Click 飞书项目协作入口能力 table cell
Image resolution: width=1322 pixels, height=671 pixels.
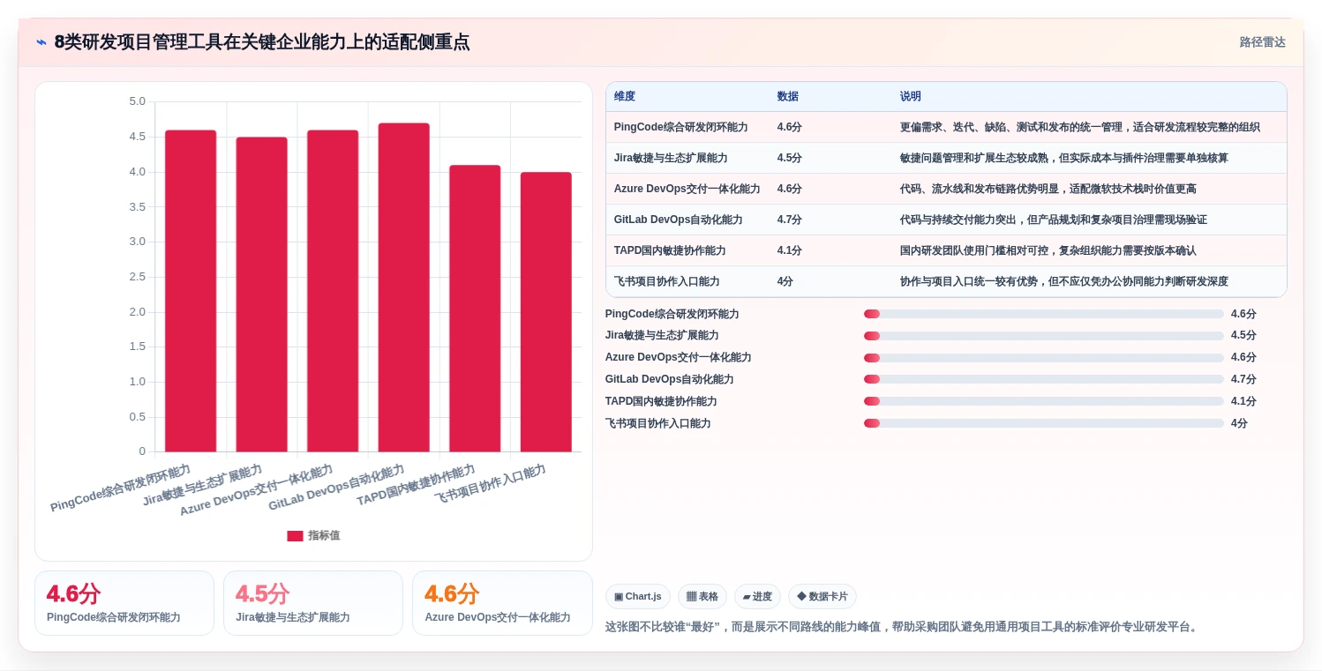(x=666, y=281)
